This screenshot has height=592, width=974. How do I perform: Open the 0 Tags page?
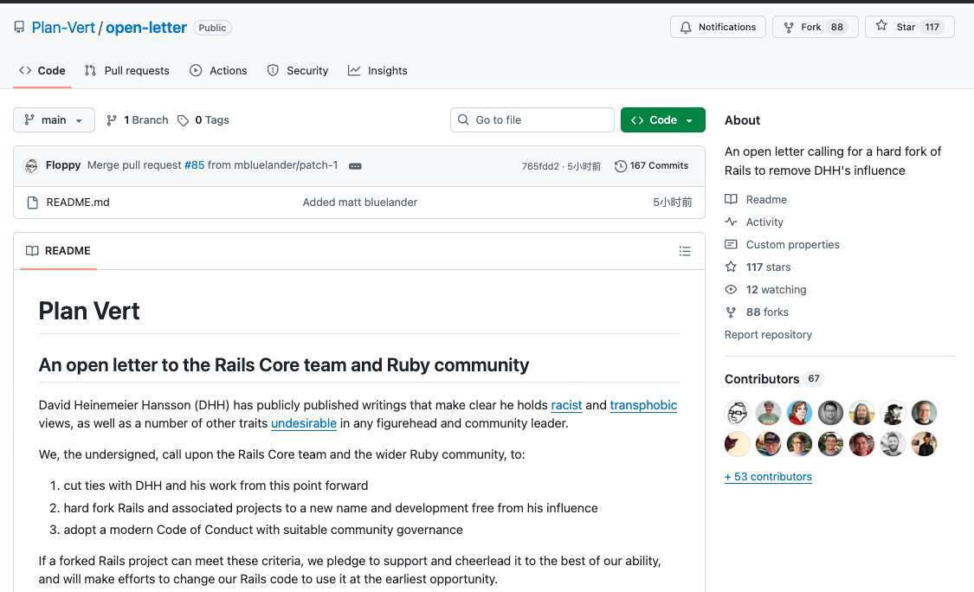pyautogui.click(x=203, y=120)
